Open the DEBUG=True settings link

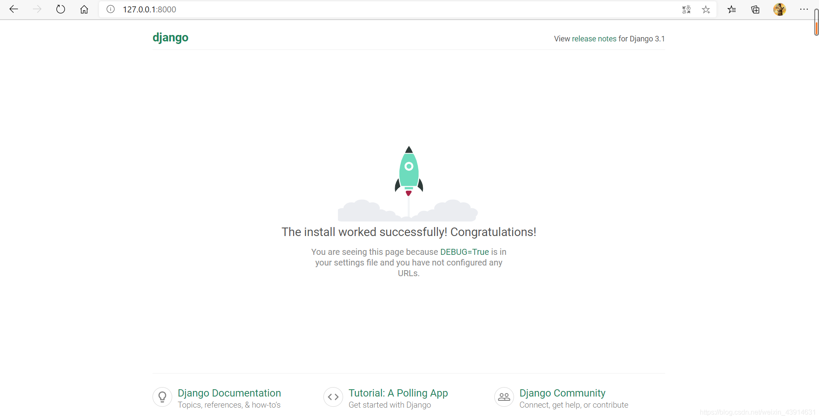(x=464, y=252)
